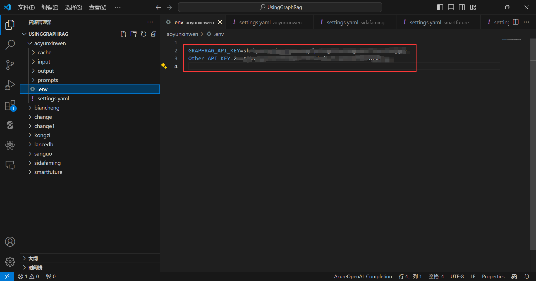Click the forwarded ports indicator showing 0
536x281 pixels.
tap(51, 276)
